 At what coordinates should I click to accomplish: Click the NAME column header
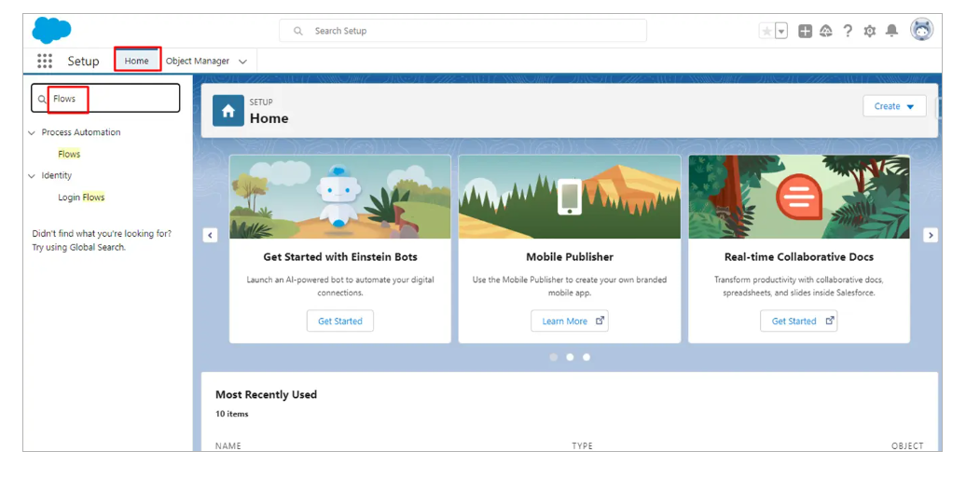(x=228, y=445)
